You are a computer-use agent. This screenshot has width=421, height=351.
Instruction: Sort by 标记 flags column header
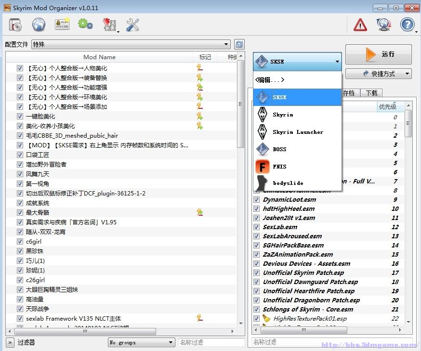205,57
